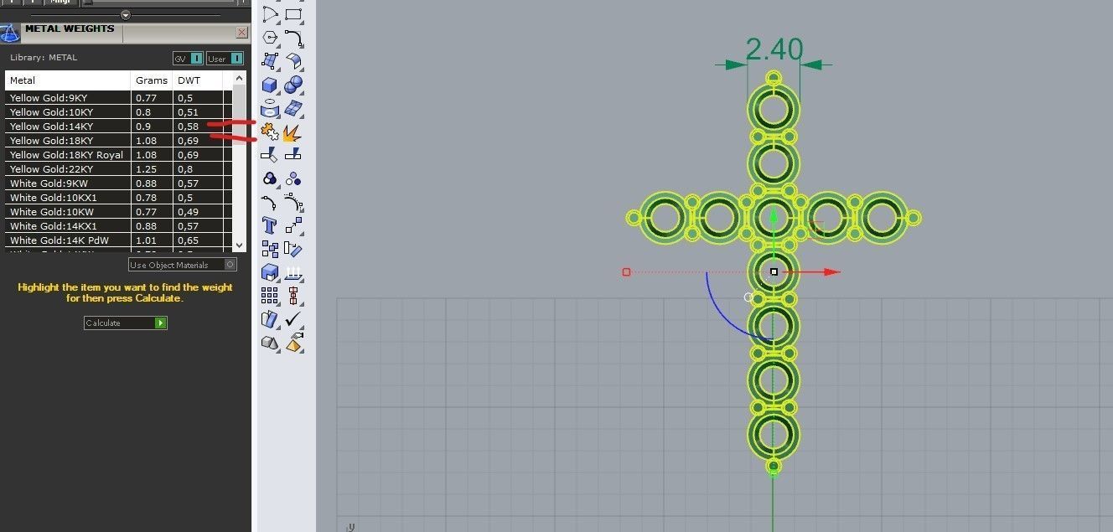
Task: Select the Group objects tool
Action: (269, 178)
